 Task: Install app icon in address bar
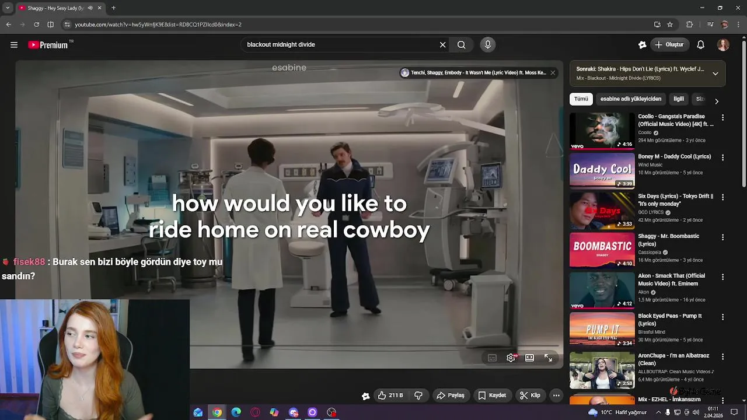pos(657,24)
